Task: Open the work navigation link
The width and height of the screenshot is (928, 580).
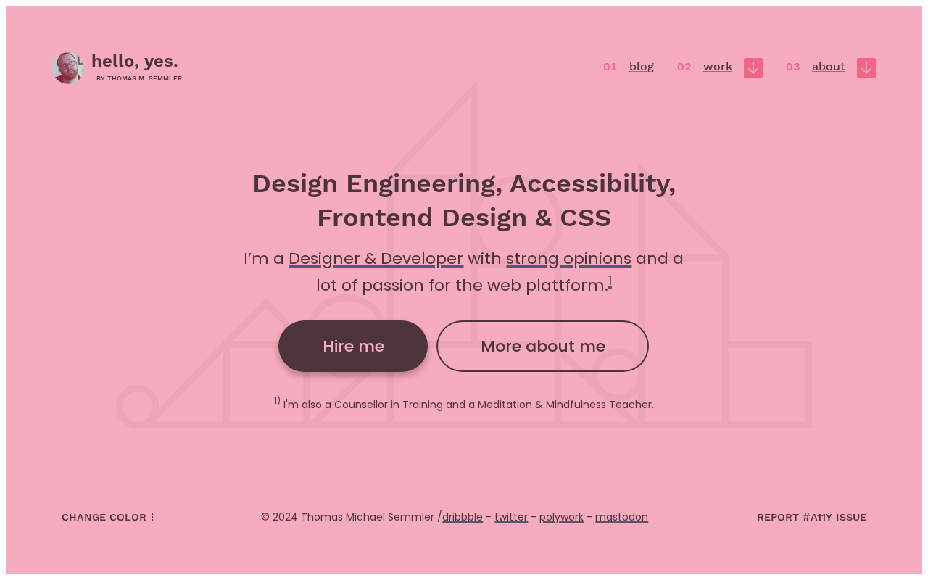Action: point(718,67)
